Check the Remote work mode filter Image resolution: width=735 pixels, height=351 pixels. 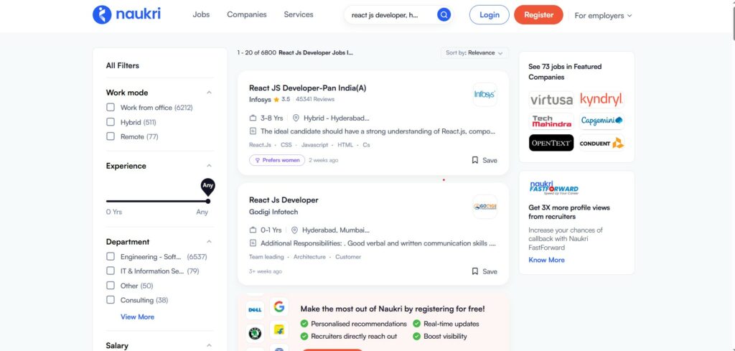pyautogui.click(x=110, y=136)
